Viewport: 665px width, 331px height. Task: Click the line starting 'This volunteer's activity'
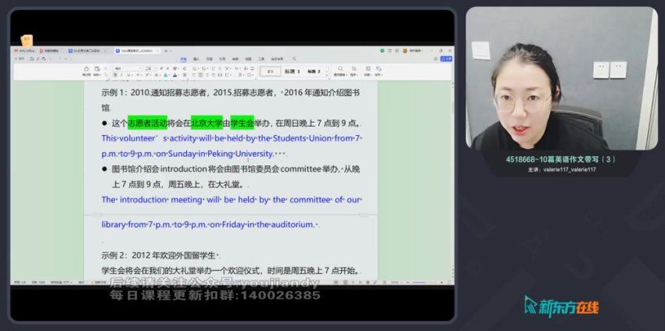[x=232, y=138]
